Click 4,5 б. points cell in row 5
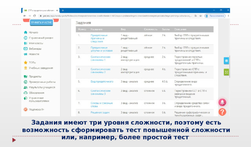The height and width of the screenshot is (147, 251). point(165,82)
